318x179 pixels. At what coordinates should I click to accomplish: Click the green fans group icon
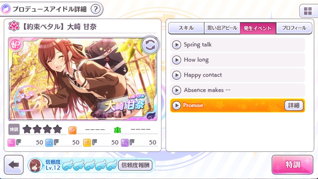pyautogui.click(x=117, y=130)
